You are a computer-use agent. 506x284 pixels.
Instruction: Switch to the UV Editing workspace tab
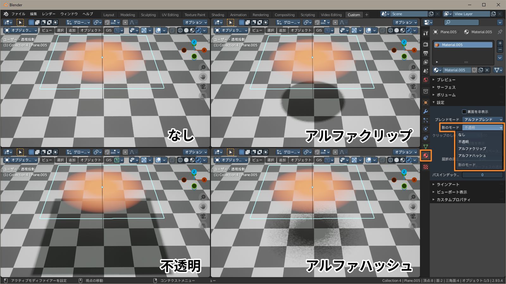click(170, 15)
